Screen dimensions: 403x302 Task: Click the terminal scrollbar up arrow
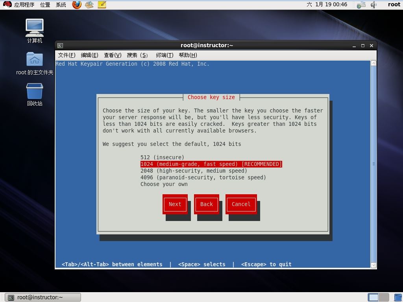pyautogui.click(x=374, y=63)
